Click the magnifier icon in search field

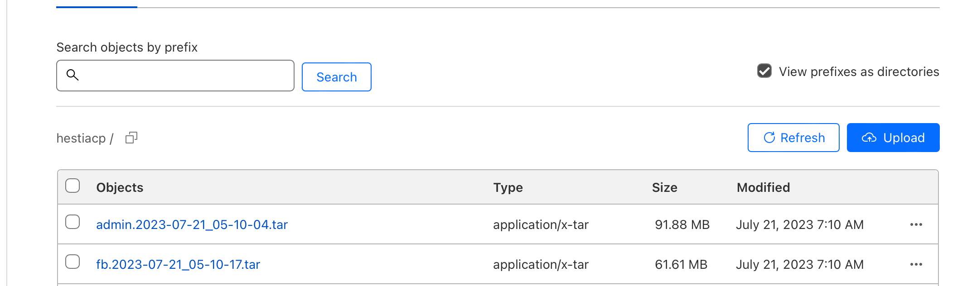[73, 75]
